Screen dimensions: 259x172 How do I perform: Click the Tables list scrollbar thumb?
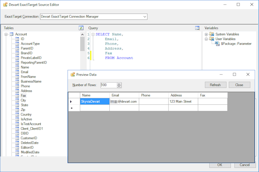coord(83,44)
